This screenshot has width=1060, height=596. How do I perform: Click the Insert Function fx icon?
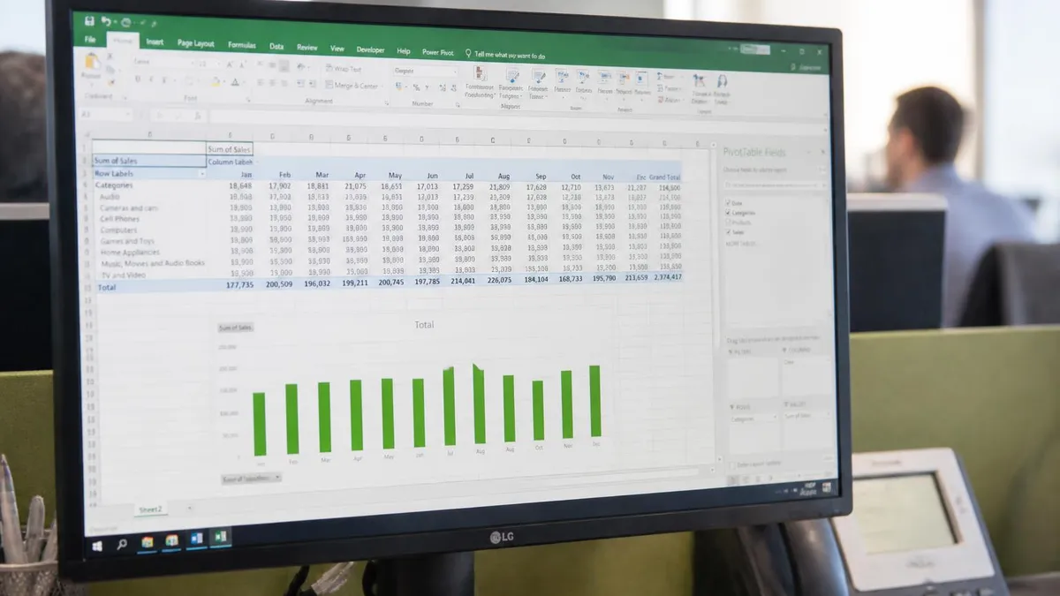(x=198, y=116)
